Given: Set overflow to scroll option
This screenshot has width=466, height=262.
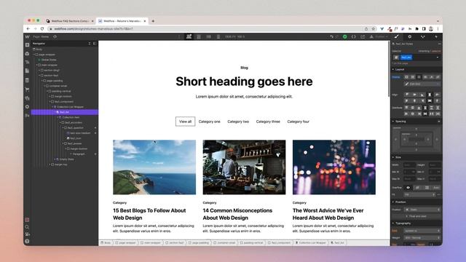Looking at the screenshot, I should click(x=427, y=188).
